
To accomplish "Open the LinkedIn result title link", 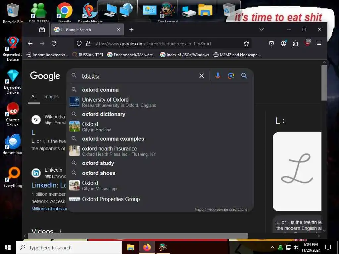I will tap(49, 185).
